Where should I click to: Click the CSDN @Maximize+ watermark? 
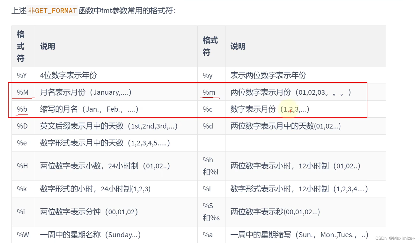pyautogui.click(x=395, y=238)
